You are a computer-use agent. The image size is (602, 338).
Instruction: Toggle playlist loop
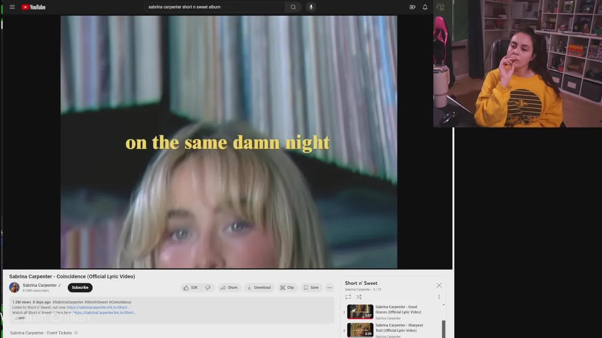pos(348,297)
